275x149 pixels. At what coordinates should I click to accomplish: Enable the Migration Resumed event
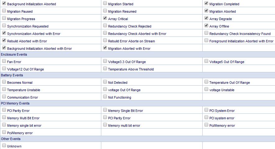[x=105, y=11]
